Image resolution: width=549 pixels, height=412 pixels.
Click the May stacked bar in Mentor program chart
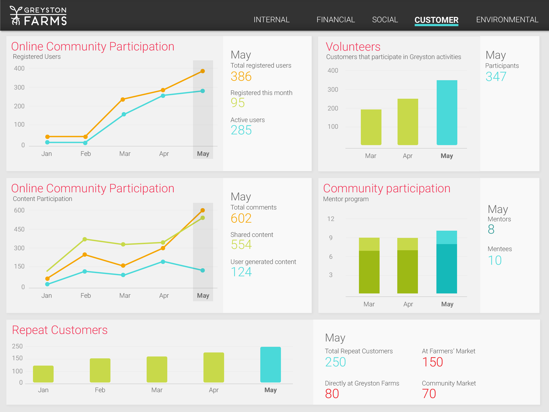point(447,262)
